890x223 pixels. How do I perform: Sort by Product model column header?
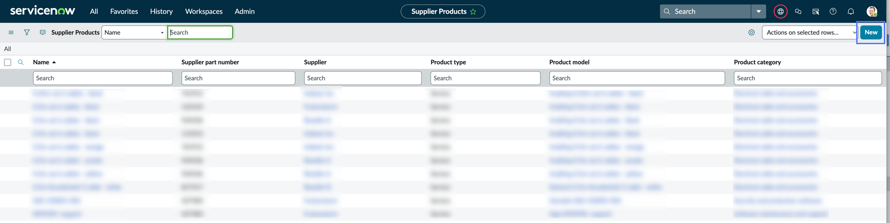tap(569, 62)
